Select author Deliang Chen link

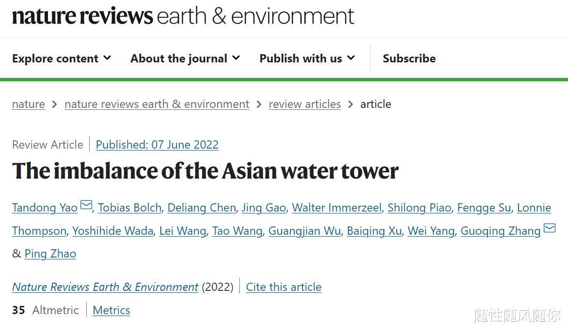pyautogui.click(x=202, y=208)
